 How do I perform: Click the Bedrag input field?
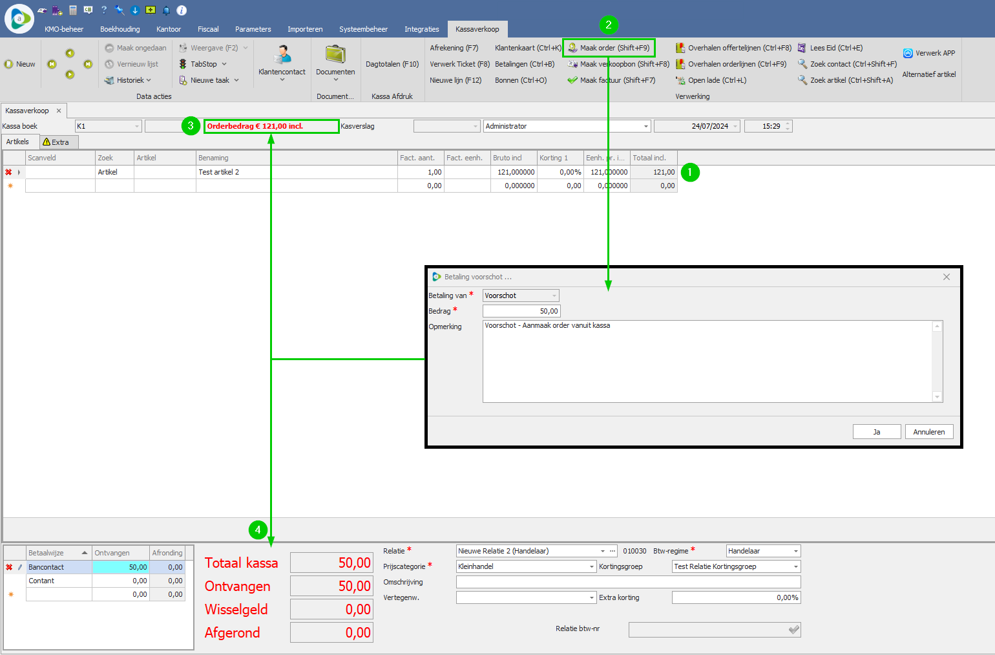(x=521, y=311)
